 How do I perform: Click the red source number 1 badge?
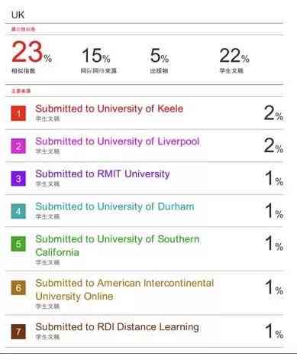pyautogui.click(x=18, y=113)
